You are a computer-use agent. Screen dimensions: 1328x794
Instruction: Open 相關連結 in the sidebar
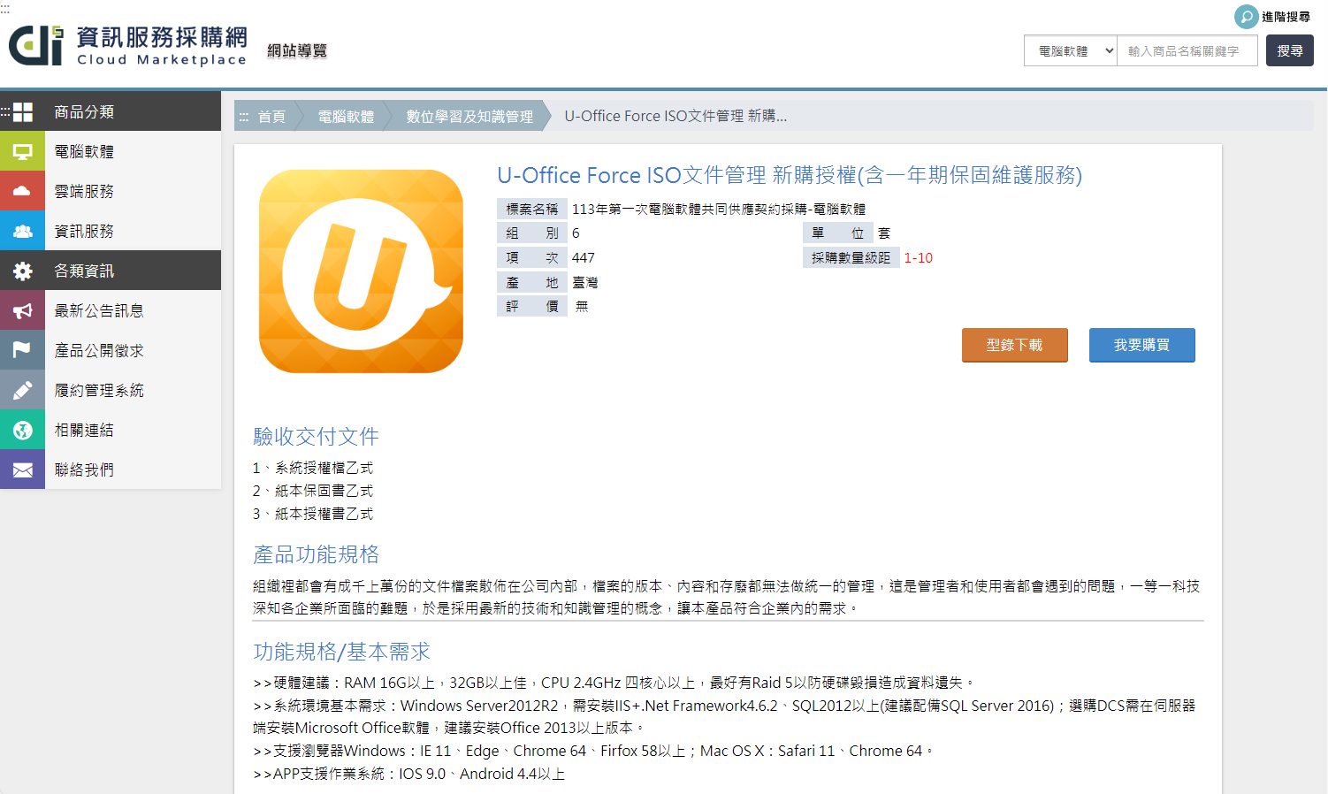pyautogui.click(x=84, y=430)
